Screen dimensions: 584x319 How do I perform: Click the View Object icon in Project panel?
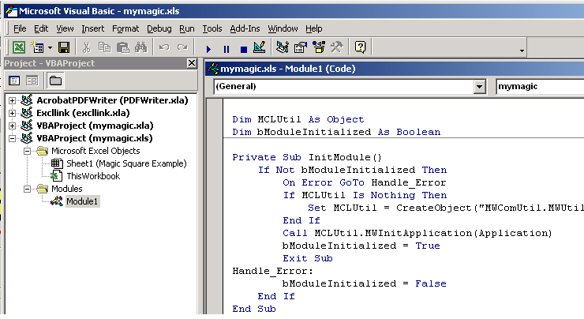tap(32, 81)
